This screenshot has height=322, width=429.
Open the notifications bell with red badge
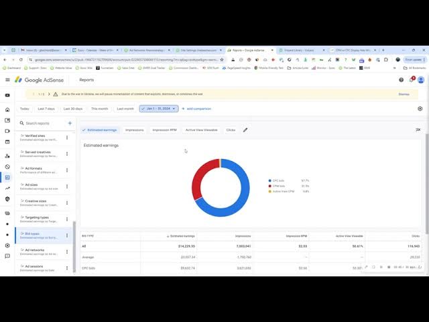pyautogui.click(x=412, y=79)
